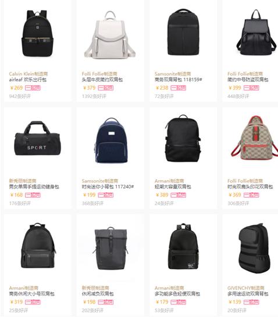Open the 448条好评 reviews link
Image resolution: width=278 pixels, height=319 pixels.
238,96
